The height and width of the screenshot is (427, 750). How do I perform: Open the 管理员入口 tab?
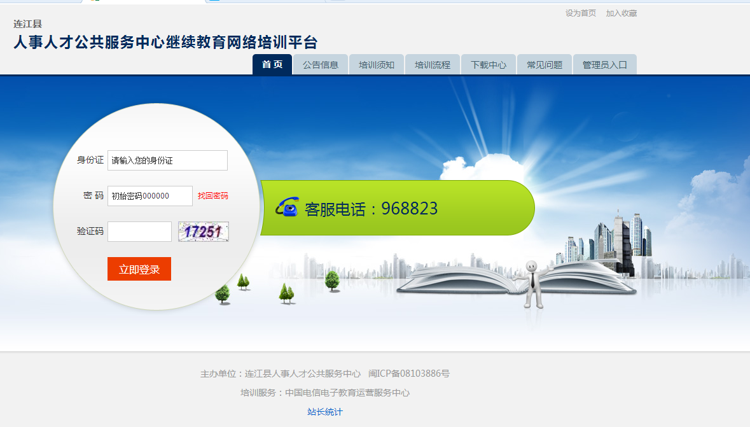pos(605,65)
